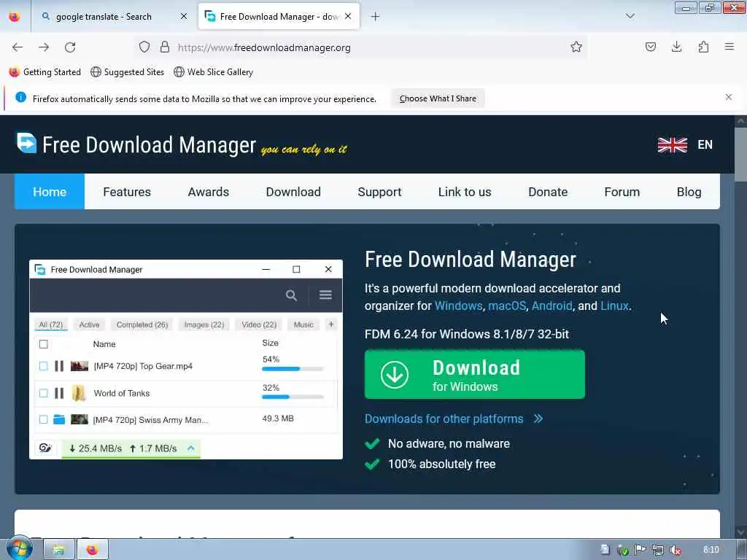Click the double chevron after other platforms link
The height and width of the screenshot is (560, 747).
tap(538, 419)
